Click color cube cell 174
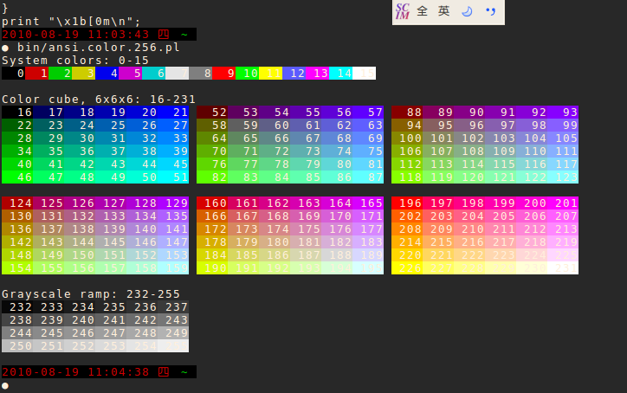This screenshot has width=627, height=393. point(275,229)
